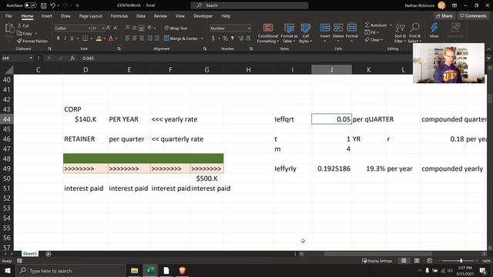
Task: Click the Decrease Font Size icon
Action: coord(116,28)
